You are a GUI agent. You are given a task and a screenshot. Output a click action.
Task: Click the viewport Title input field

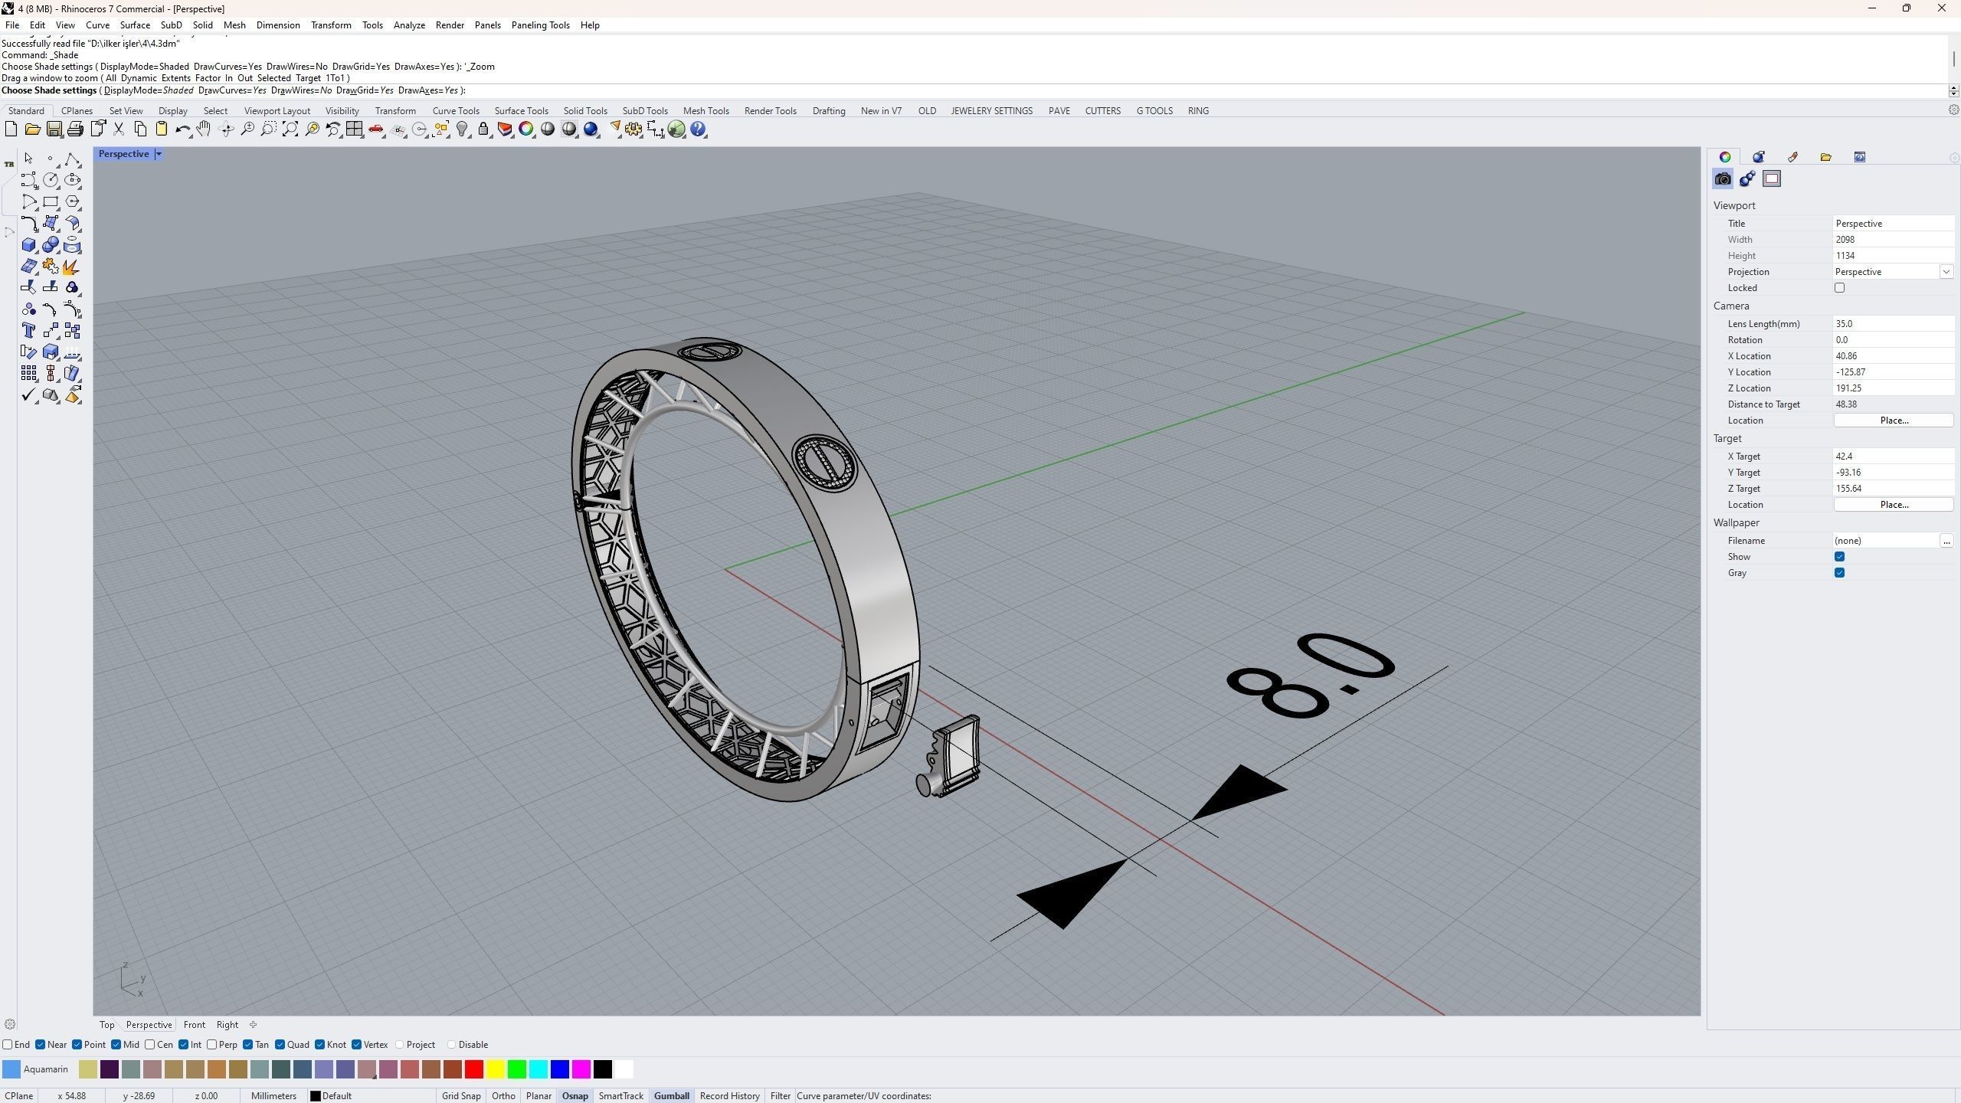(1893, 224)
